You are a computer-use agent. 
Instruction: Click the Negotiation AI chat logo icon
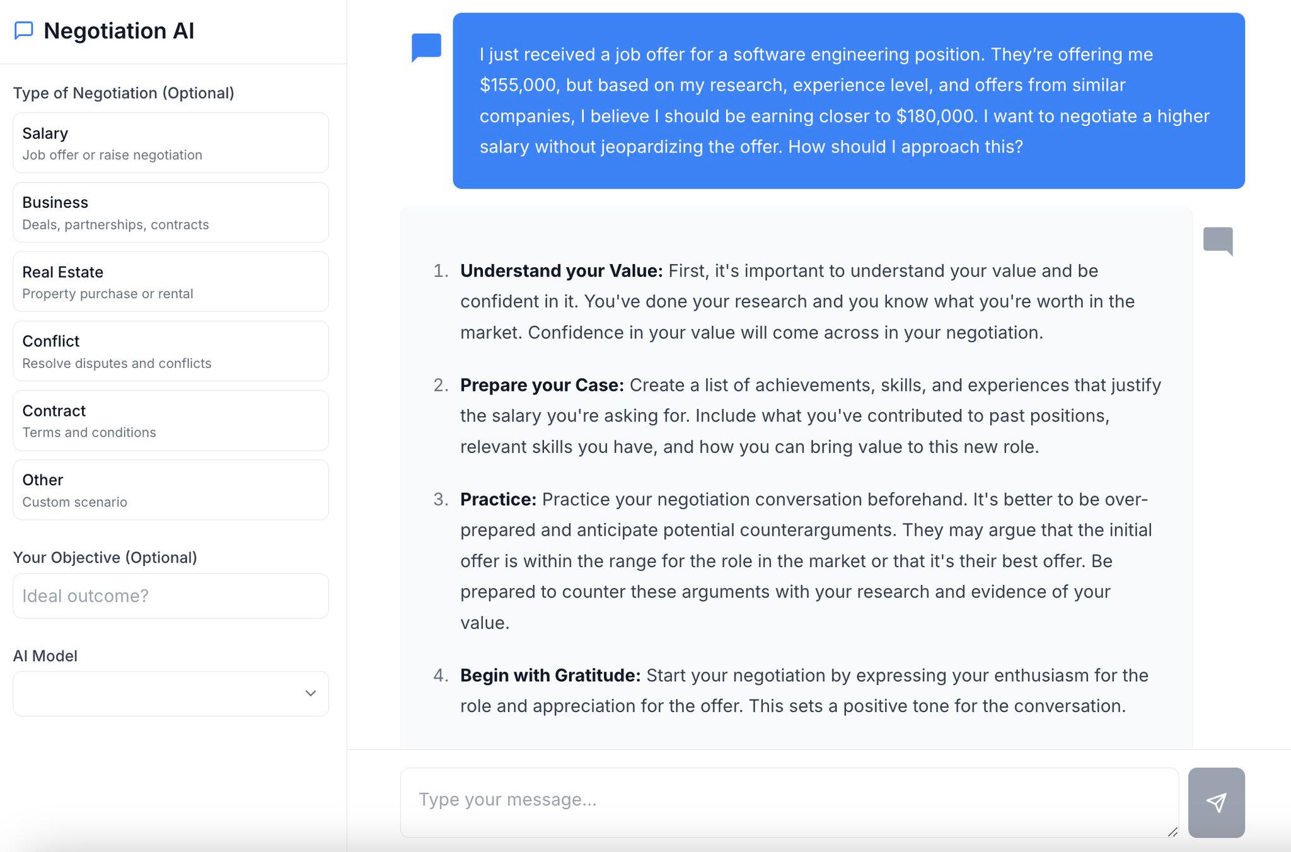click(x=24, y=31)
